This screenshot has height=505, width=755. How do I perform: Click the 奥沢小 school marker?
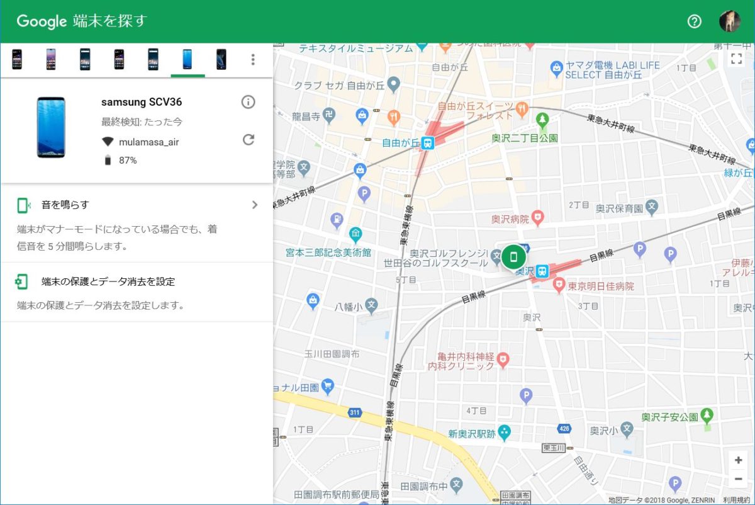(x=626, y=429)
